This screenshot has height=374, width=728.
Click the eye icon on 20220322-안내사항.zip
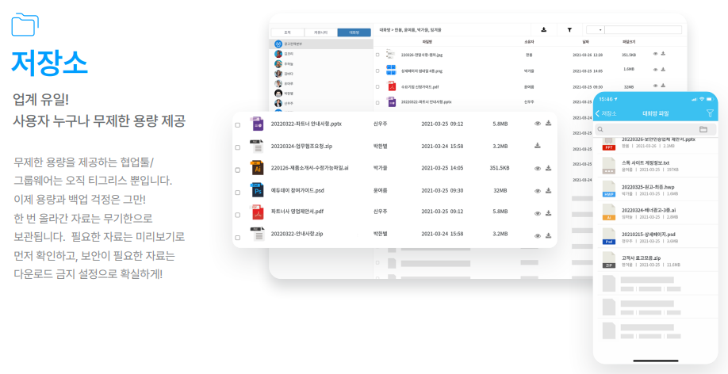click(538, 235)
